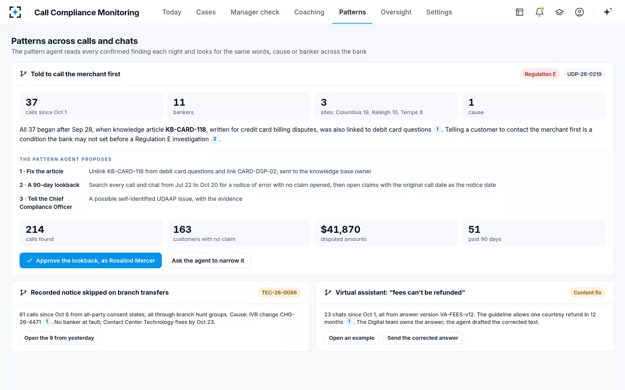625x390 pixels.
Task: Open citation 2 after Regulation E investigation
Action: 214,139
